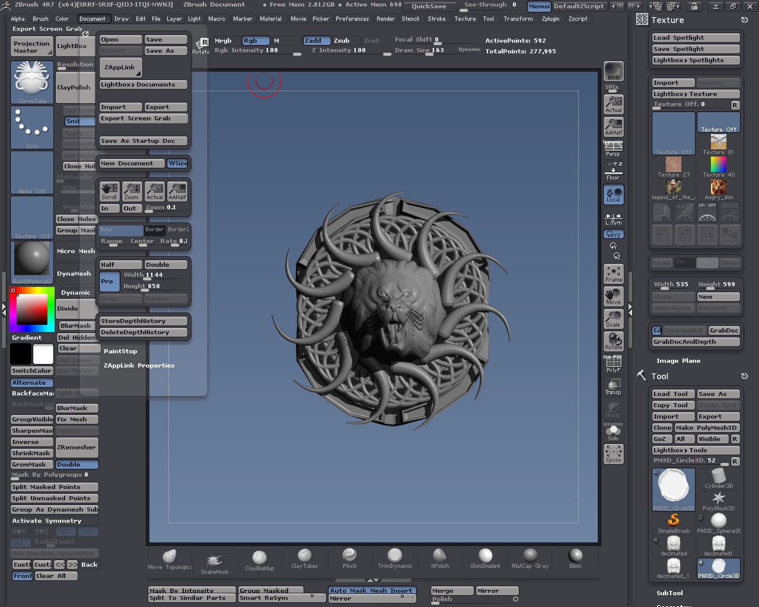Viewport: 759px width, 607px height.
Task: Click StoreDepthHistory button
Action: 143,321
